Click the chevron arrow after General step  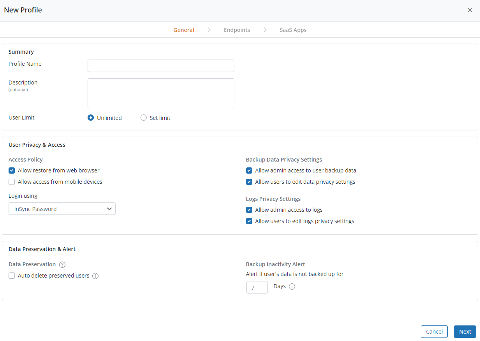[x=209, y=30]
